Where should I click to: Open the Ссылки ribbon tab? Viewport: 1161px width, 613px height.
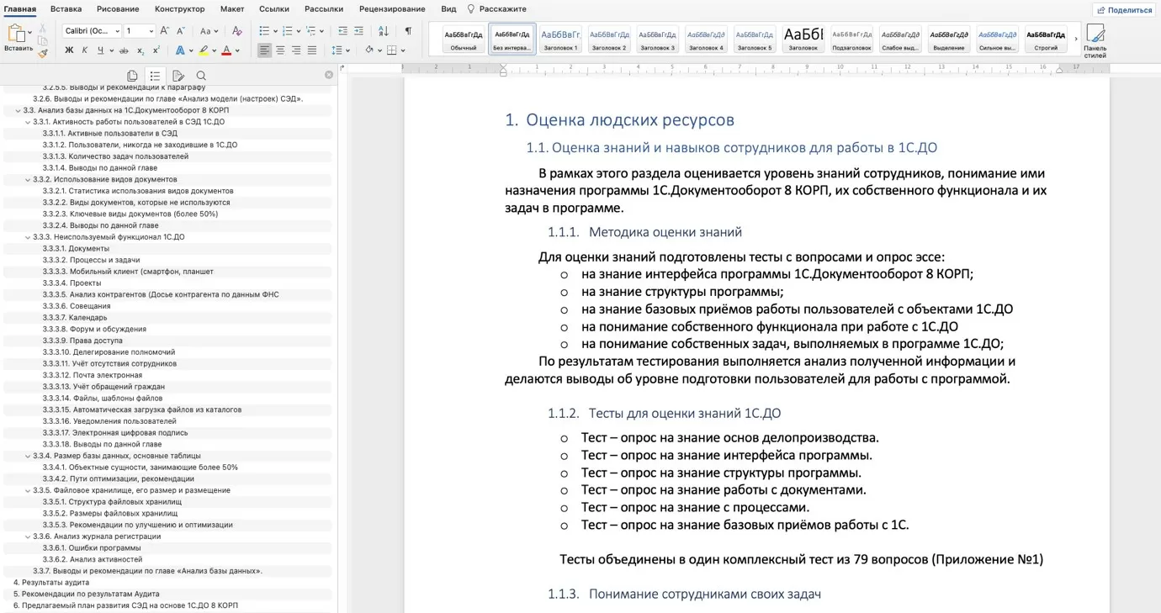point(274,9)
